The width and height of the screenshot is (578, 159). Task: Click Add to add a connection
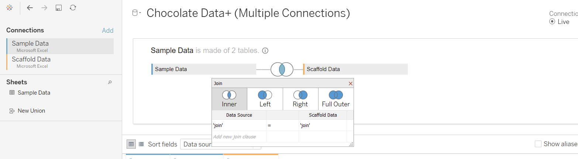point(107,31)
